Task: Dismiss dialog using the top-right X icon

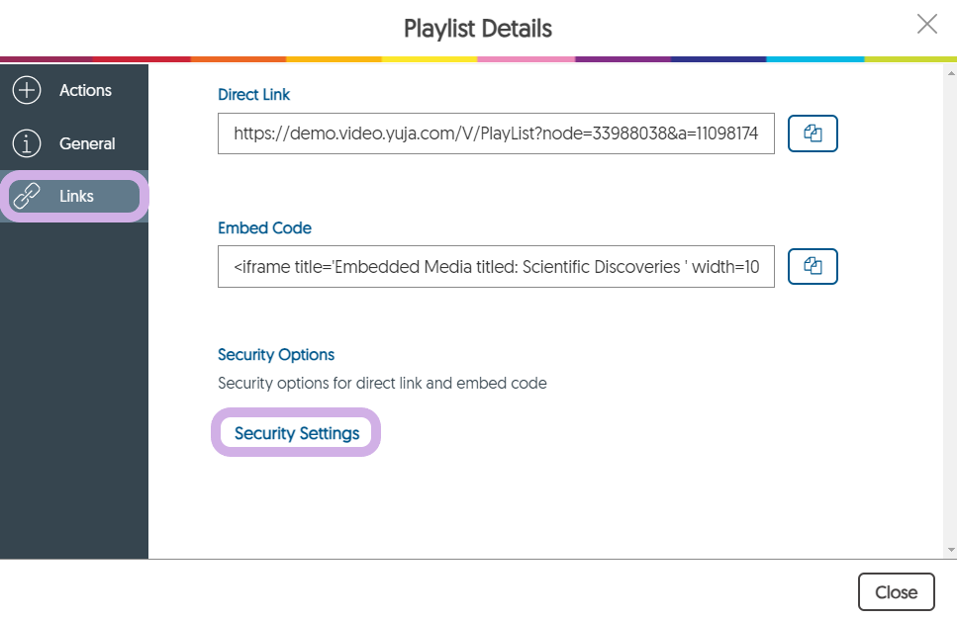Action: [x=926, y=25]
